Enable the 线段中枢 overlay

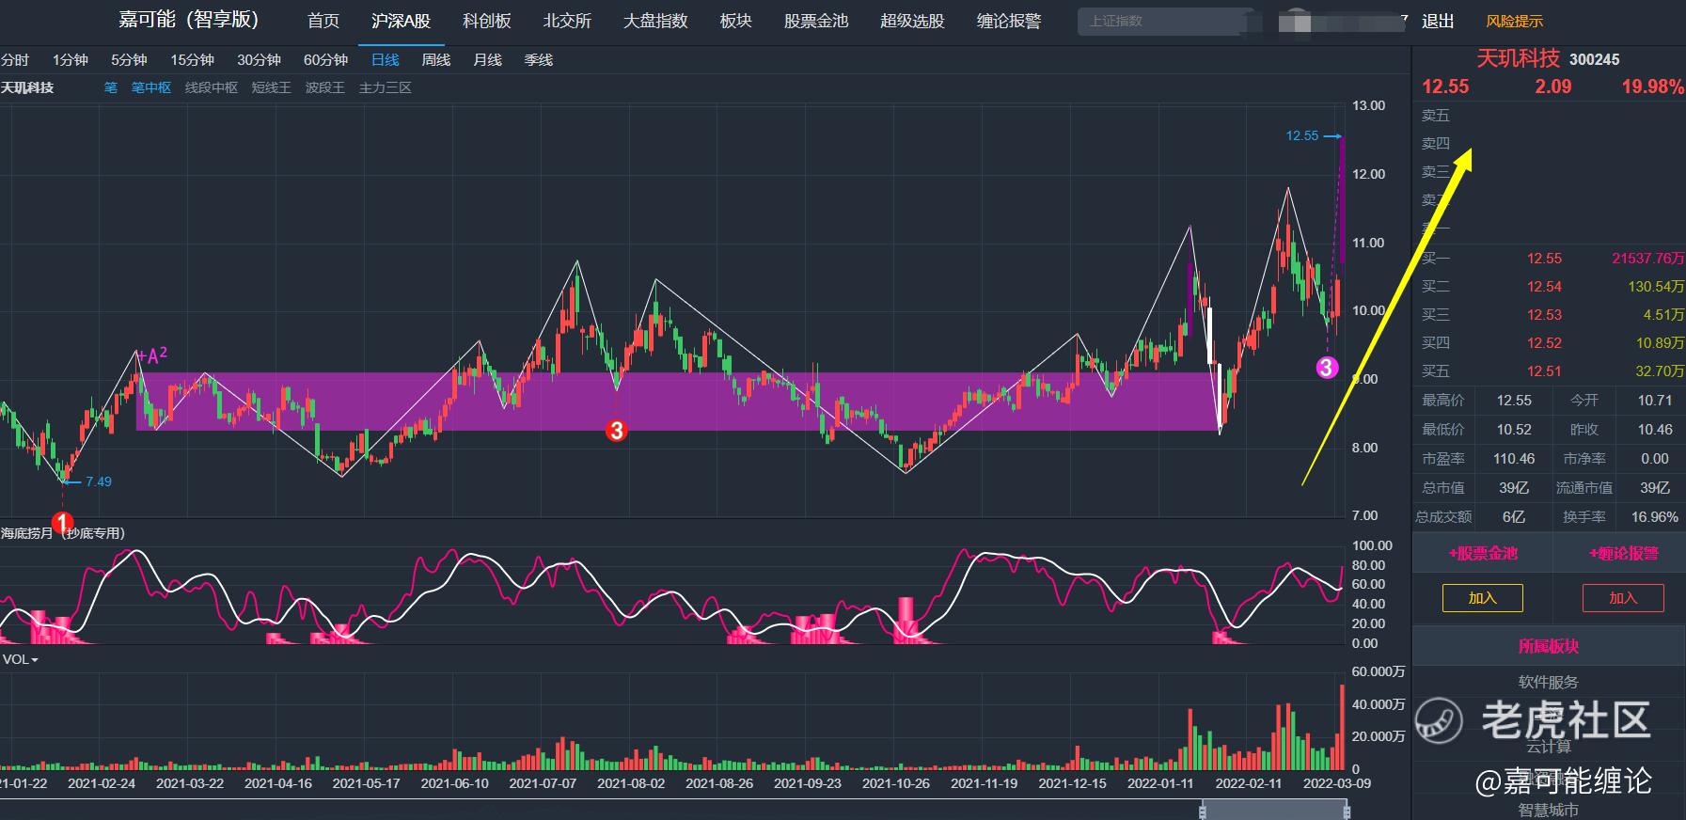click(212, 87)
